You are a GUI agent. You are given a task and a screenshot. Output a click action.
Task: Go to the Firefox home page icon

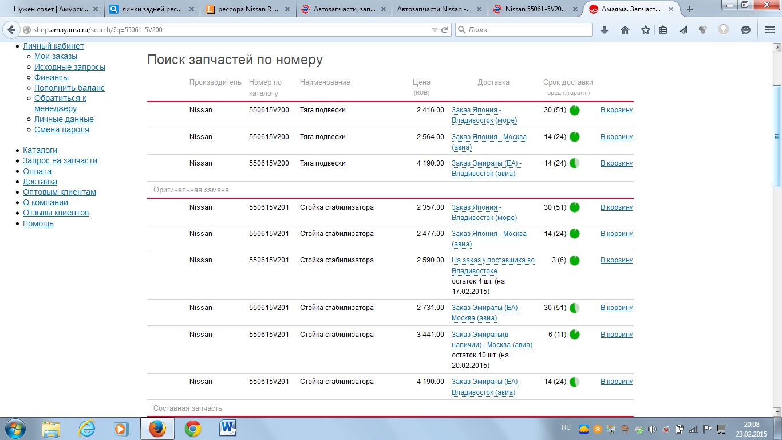click(625, 30)
